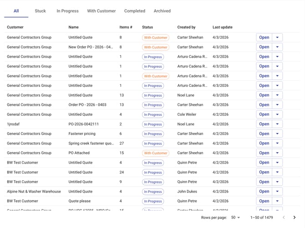Click the Items # column header
Image resolution: width=305 pixels, height=228 pixels.
point(126,27)
